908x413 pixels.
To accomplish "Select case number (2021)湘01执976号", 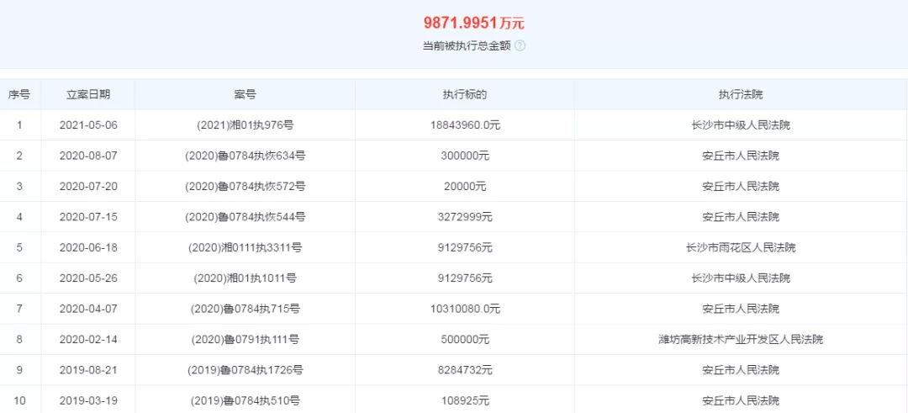I will tap(245, 125).
